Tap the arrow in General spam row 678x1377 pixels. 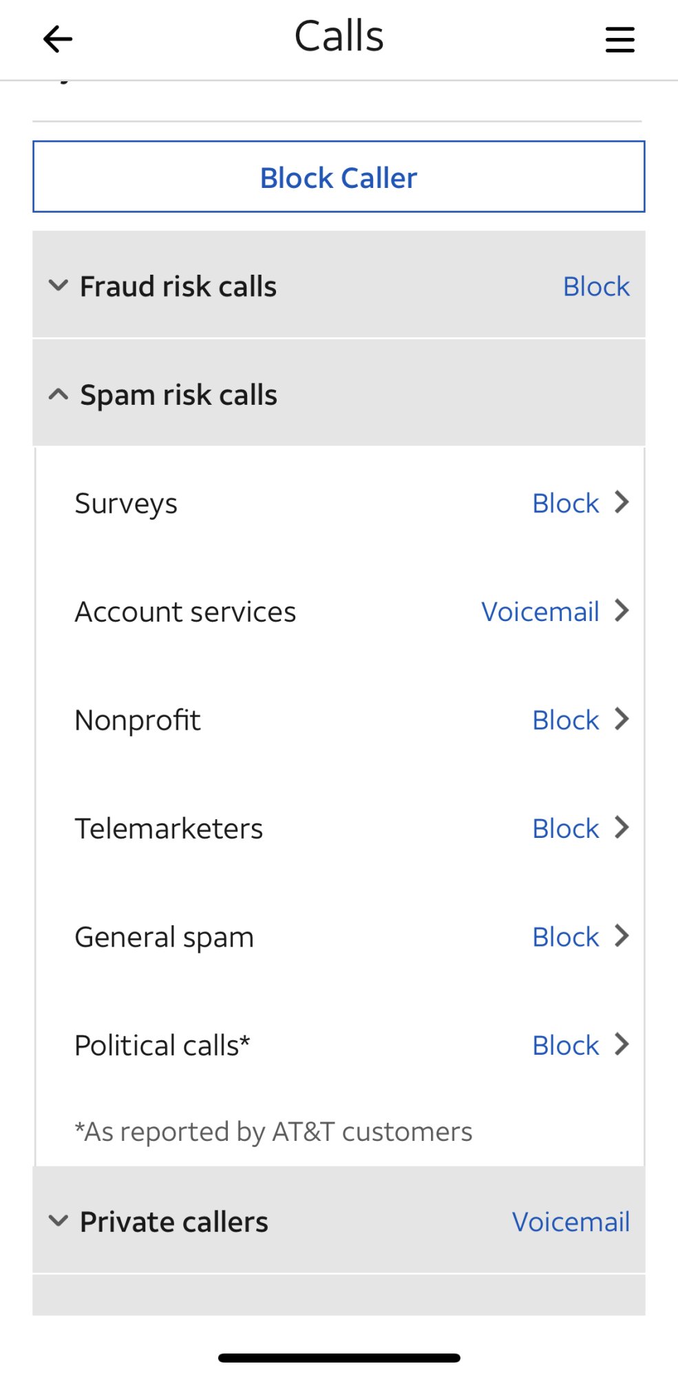(x=622, y=936)
